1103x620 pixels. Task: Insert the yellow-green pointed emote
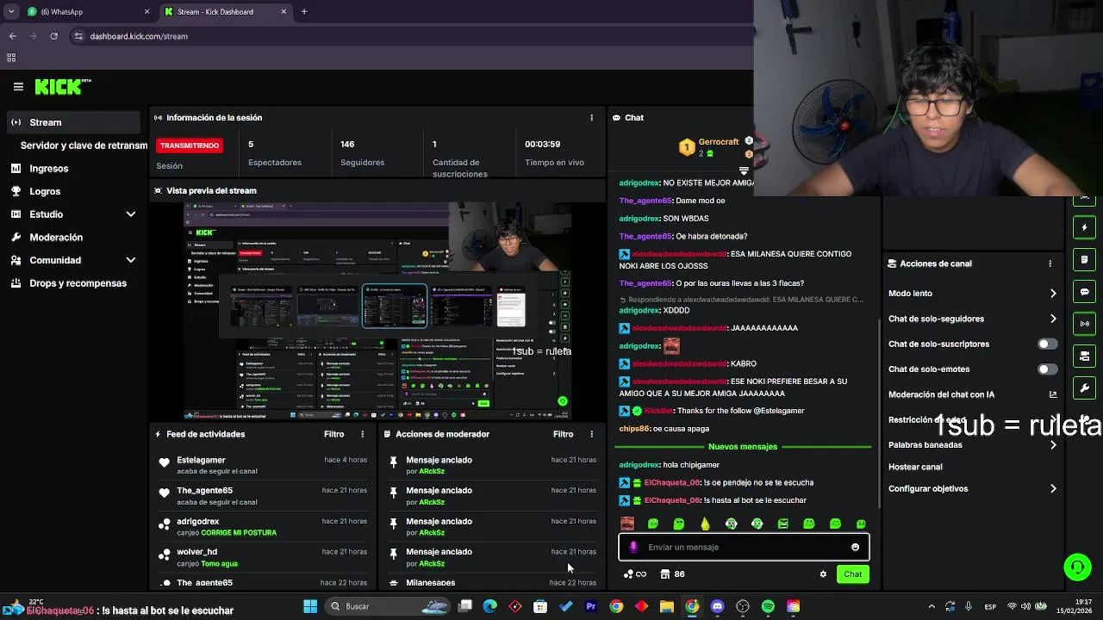coord(705,524)
